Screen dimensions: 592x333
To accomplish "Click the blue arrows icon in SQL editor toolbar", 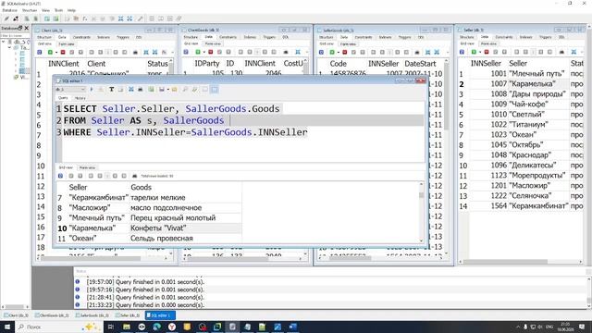I will pos(130,90).
